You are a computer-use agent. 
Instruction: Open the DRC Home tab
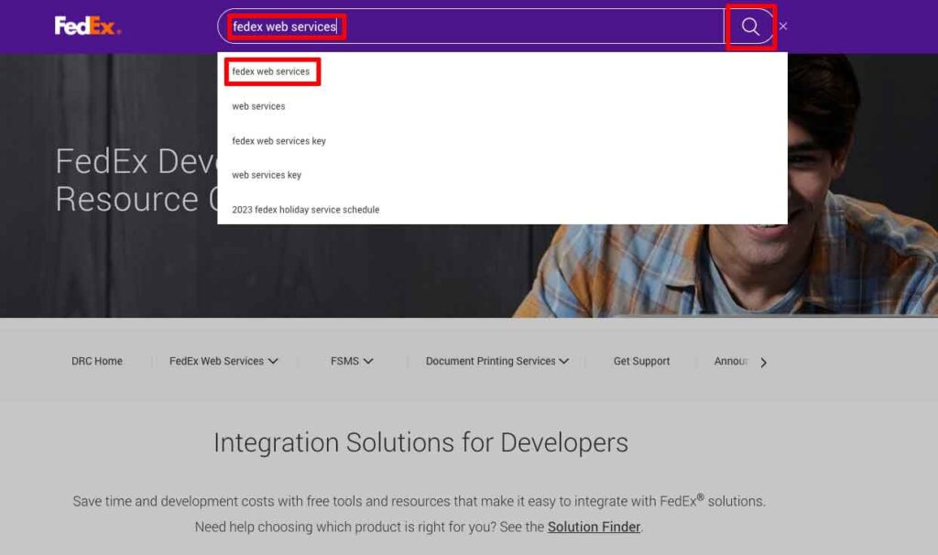point(97,361)
